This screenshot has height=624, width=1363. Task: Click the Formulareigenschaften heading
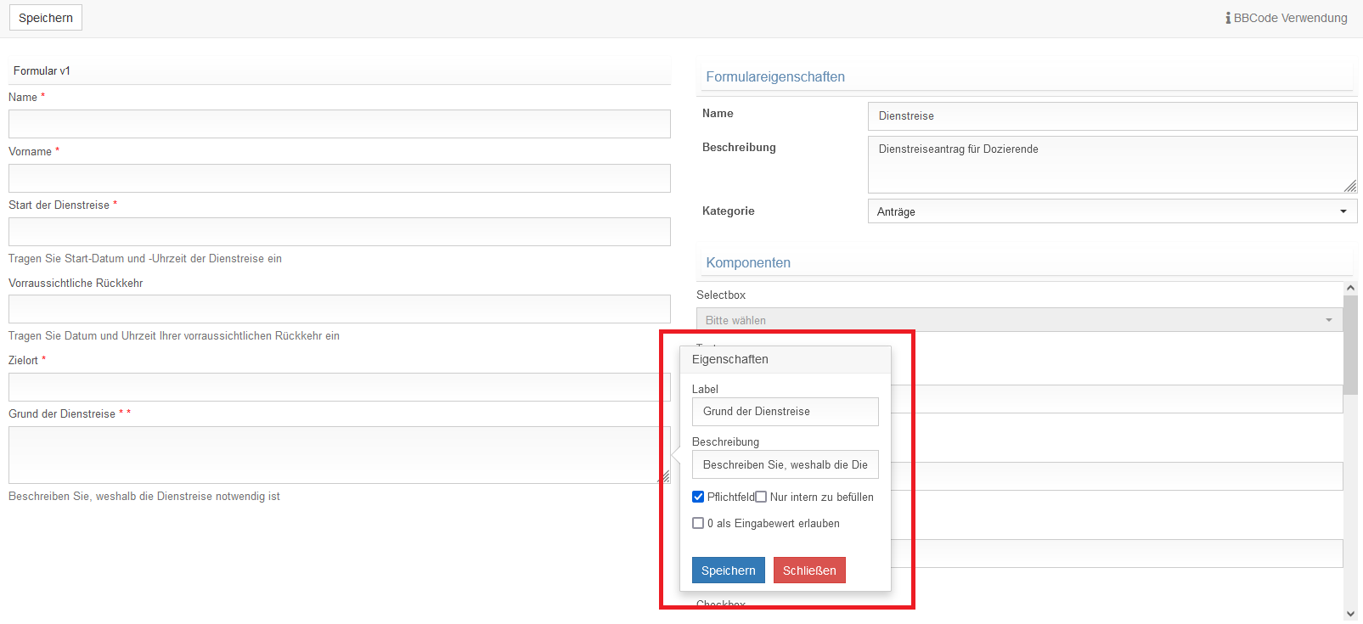click(775, 76)
